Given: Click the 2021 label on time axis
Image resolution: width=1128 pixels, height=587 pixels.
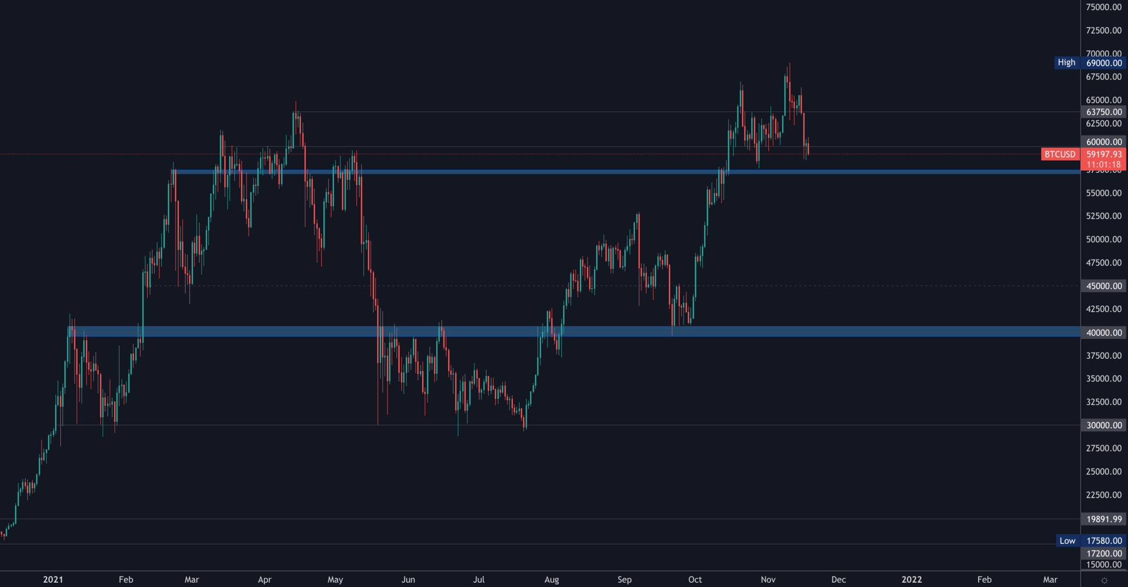Looking at the screenshot, I should [x=53, y=580].
